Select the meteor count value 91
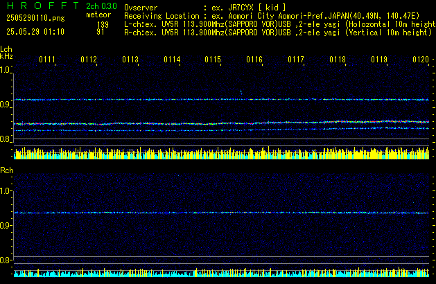The height and width of the screenshot is (284, 436). coord(101,32)
